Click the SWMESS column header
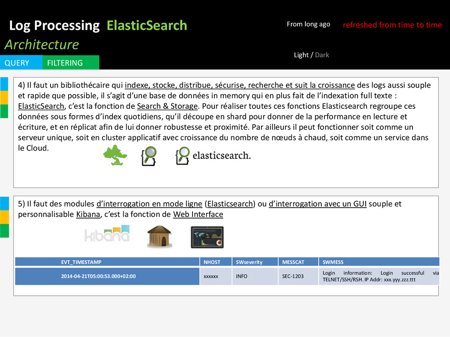This screenshot has width=450, height=337. pos(379,262)
